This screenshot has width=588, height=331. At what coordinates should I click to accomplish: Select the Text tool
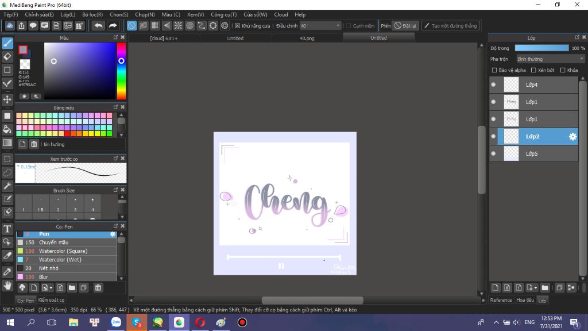(7, 229)
